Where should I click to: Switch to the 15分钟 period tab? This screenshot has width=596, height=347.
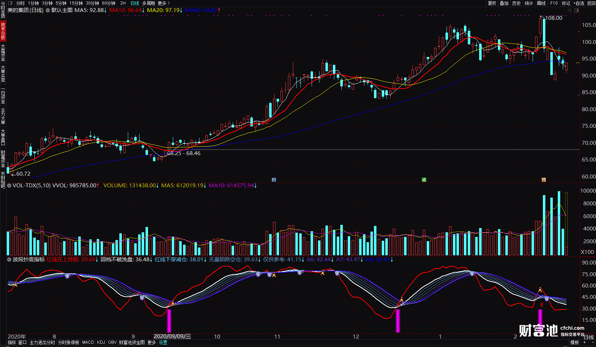tap(76, 3)
